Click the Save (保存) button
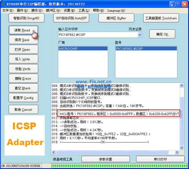The width and height of the screenshot is (189, 169). [22, 40]
